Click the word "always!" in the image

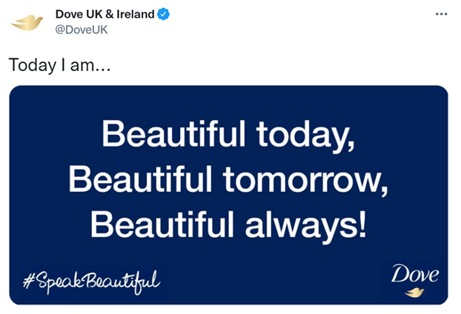tap(306, 226)
